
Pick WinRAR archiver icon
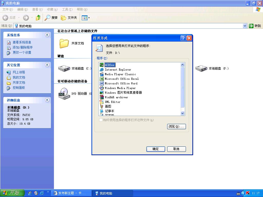pos(101,97)
